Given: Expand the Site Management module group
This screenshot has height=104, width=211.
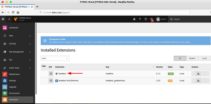Looking at the screenshot, I should [x=18, y=52].
